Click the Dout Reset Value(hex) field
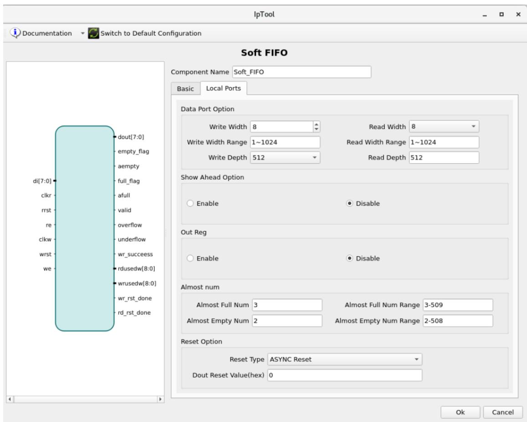This screenshot has width=527, height=422. tap(344, 375)
